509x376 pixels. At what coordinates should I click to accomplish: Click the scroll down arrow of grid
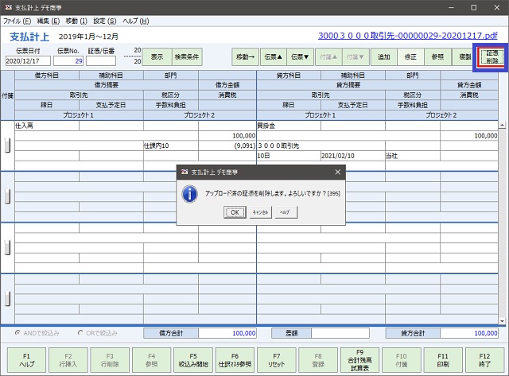502,321
